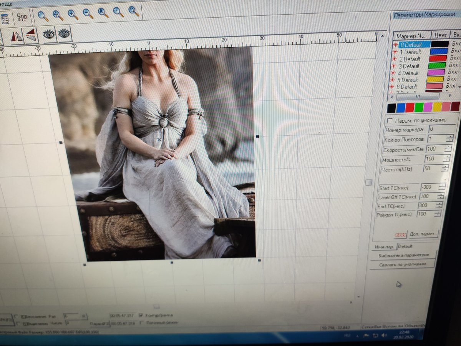
Task: Toggle the 'Контур/рамка' checkbox
Action: pos(141,315)
